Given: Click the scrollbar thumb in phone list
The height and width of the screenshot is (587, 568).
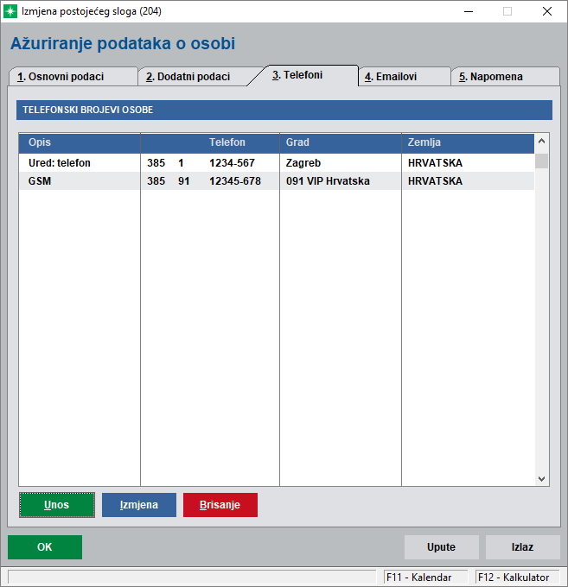Looking at the screenshot, I should (541, 161).
